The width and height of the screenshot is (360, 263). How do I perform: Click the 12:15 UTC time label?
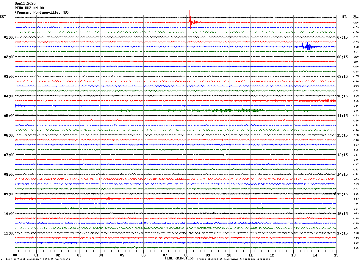click(342, 135)
